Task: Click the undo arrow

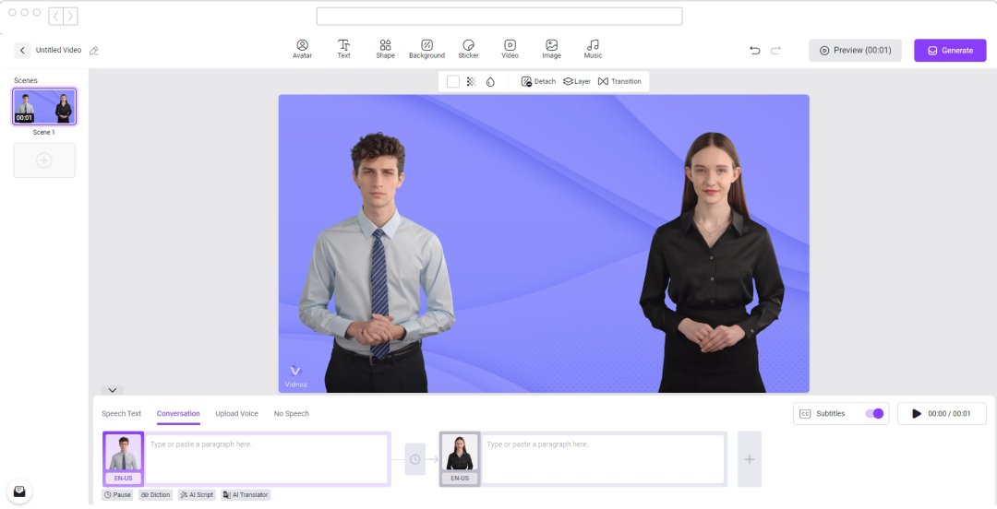Action: [755, 50]
